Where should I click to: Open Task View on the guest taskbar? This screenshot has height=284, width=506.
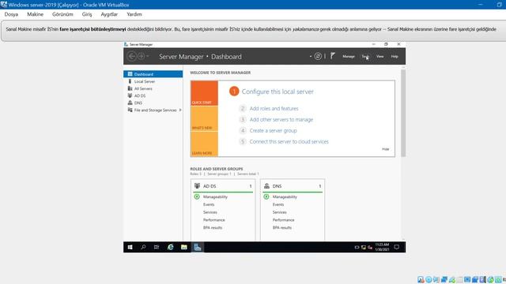157,247
